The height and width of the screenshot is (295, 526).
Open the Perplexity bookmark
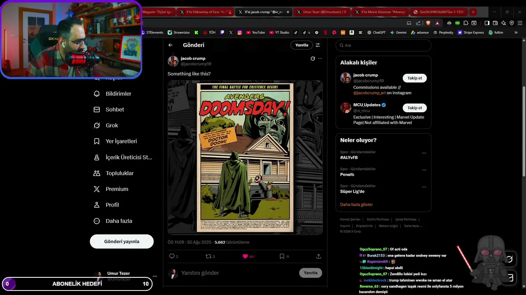tap(443, 32)
